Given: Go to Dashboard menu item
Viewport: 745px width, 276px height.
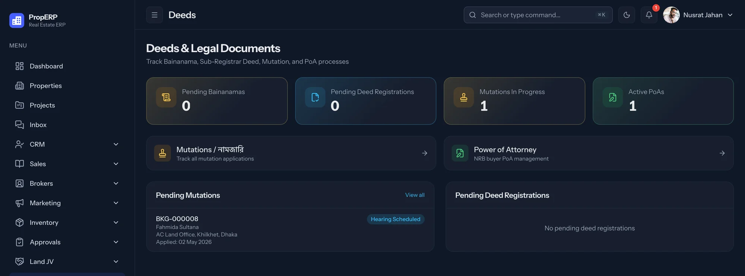Looking at the screenshot, I should [67, 66].
